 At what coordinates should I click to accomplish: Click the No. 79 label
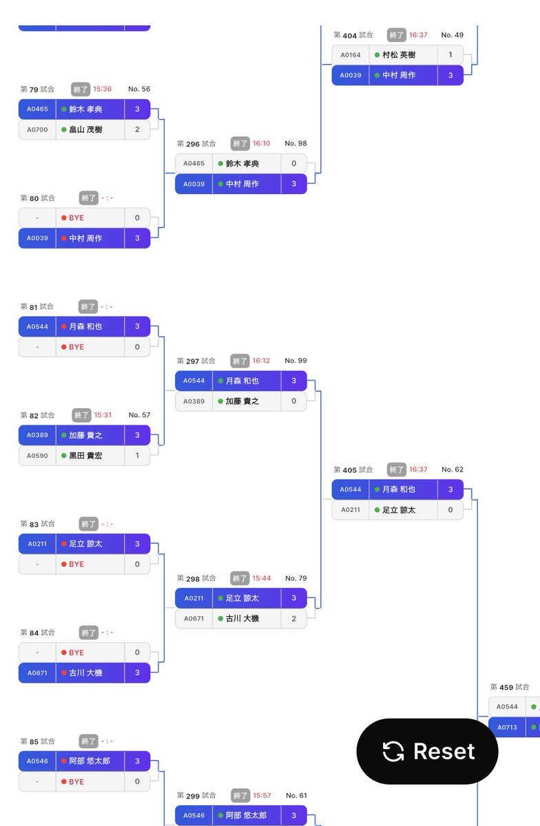click(296, 578)
